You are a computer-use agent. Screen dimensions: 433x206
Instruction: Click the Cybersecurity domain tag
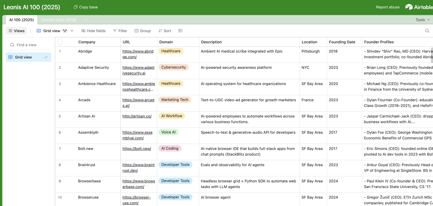174,67
